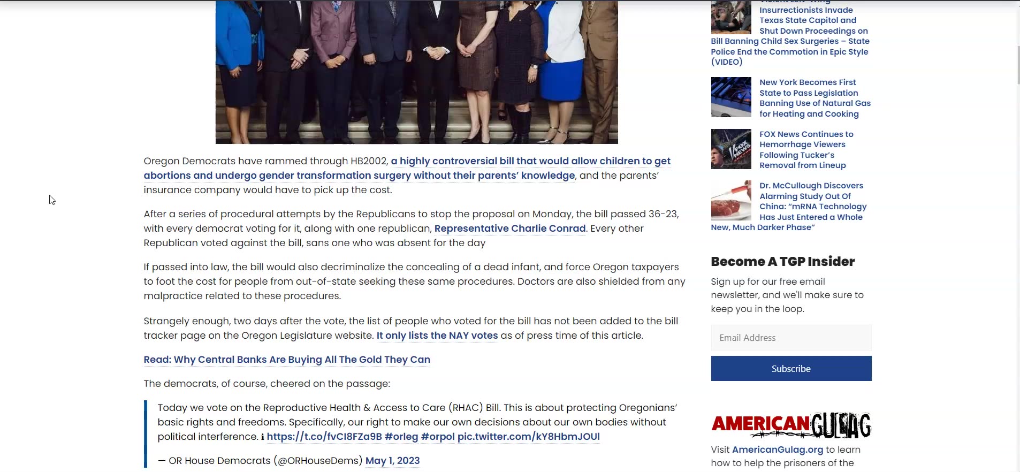Open New York natural gas ban thumbnail
This screenshot has width=1020, height=472.
[x=730, y=97]
